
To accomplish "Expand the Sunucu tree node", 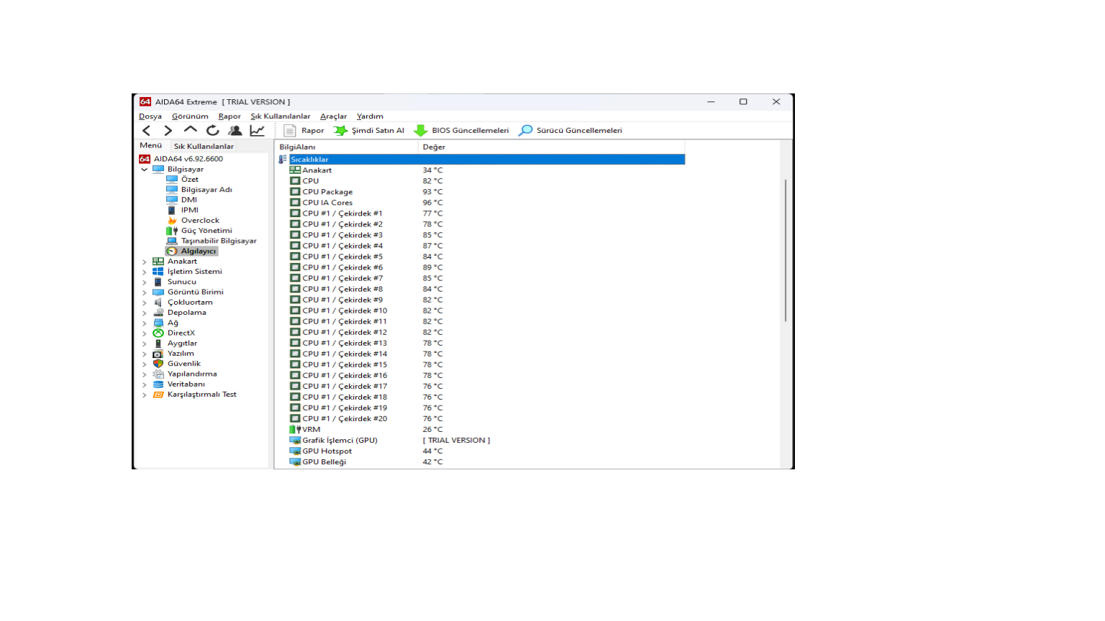I will (145, 282).
